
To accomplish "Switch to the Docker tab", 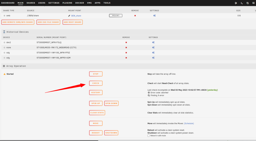I will 80,3.
